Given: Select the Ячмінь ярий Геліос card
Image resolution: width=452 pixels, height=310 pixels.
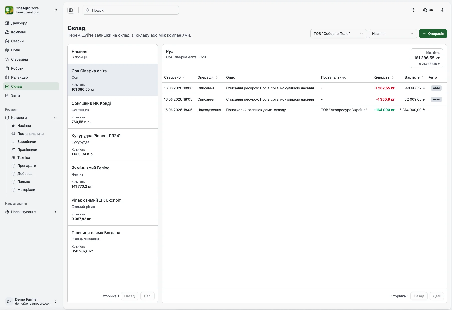Looking at the screenshot, I should [x=113, y=177].
